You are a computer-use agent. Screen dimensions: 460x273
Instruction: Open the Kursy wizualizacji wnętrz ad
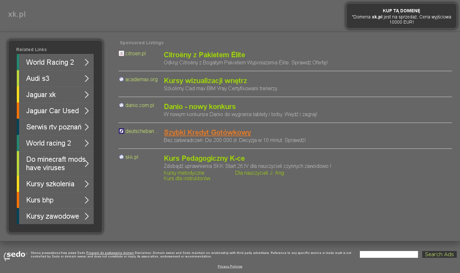click(x=205, y=81)
